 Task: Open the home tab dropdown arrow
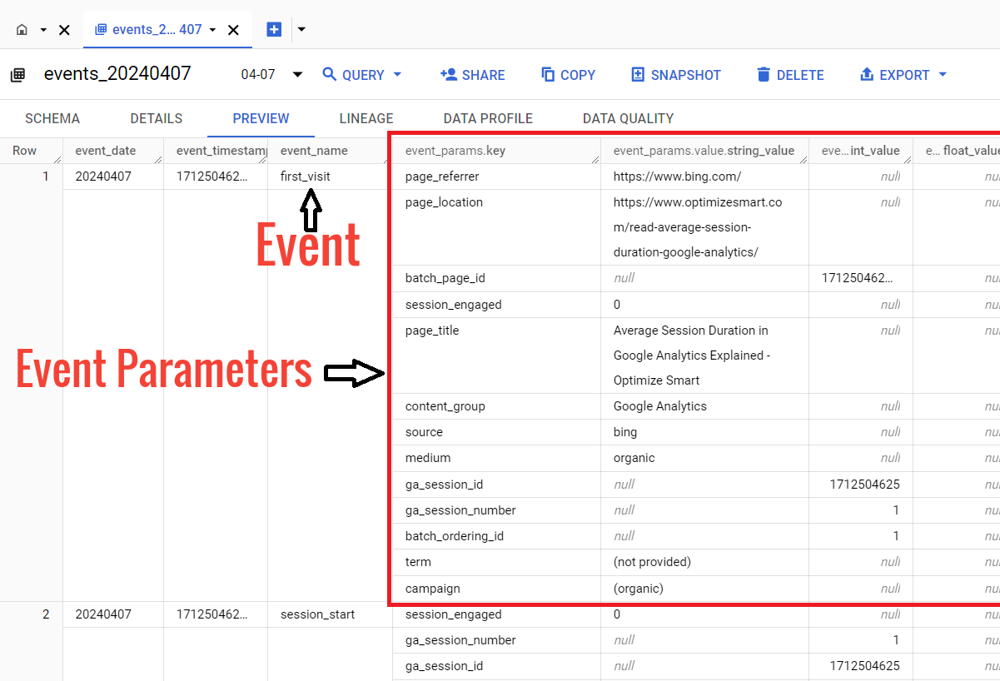point(43,30)
